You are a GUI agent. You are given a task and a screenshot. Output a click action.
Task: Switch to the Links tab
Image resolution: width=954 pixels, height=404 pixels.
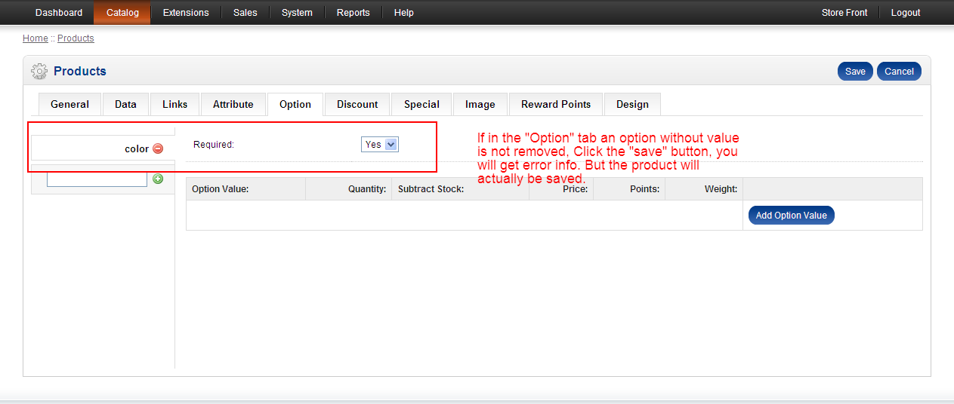tap(175, 105)
